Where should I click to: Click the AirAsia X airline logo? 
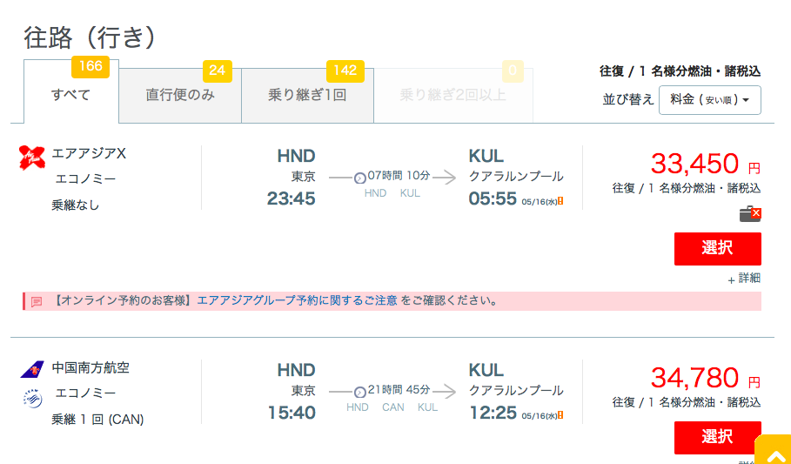point(32,158)
